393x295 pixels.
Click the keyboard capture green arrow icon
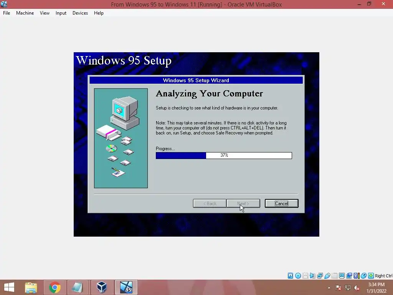coord(371,276)
